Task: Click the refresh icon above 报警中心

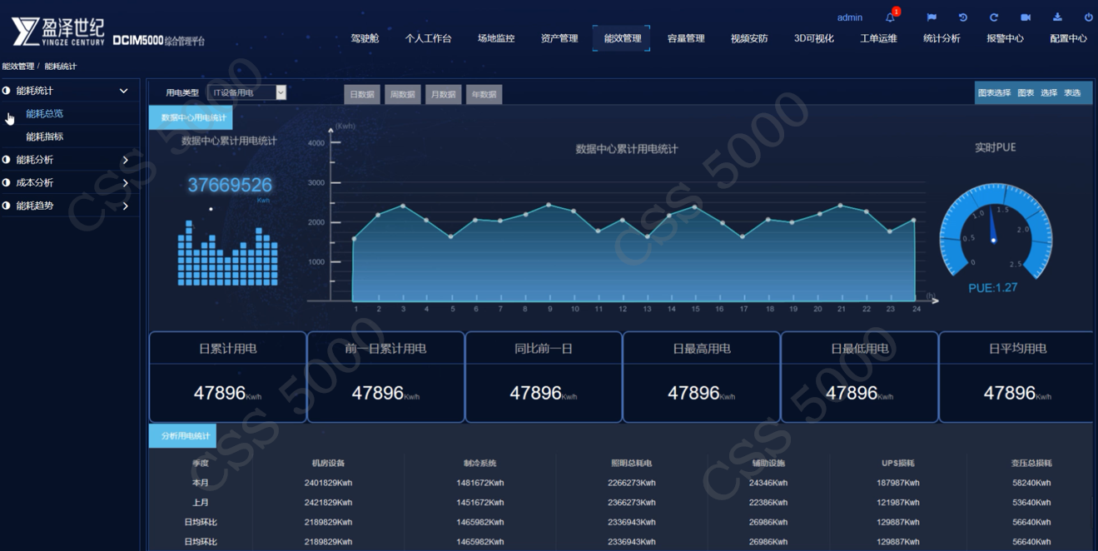Action: [996, 17]
